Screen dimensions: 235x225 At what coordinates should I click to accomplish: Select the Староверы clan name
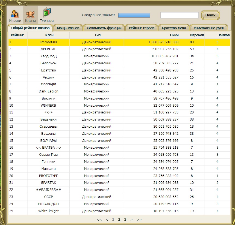coord(48,127)
